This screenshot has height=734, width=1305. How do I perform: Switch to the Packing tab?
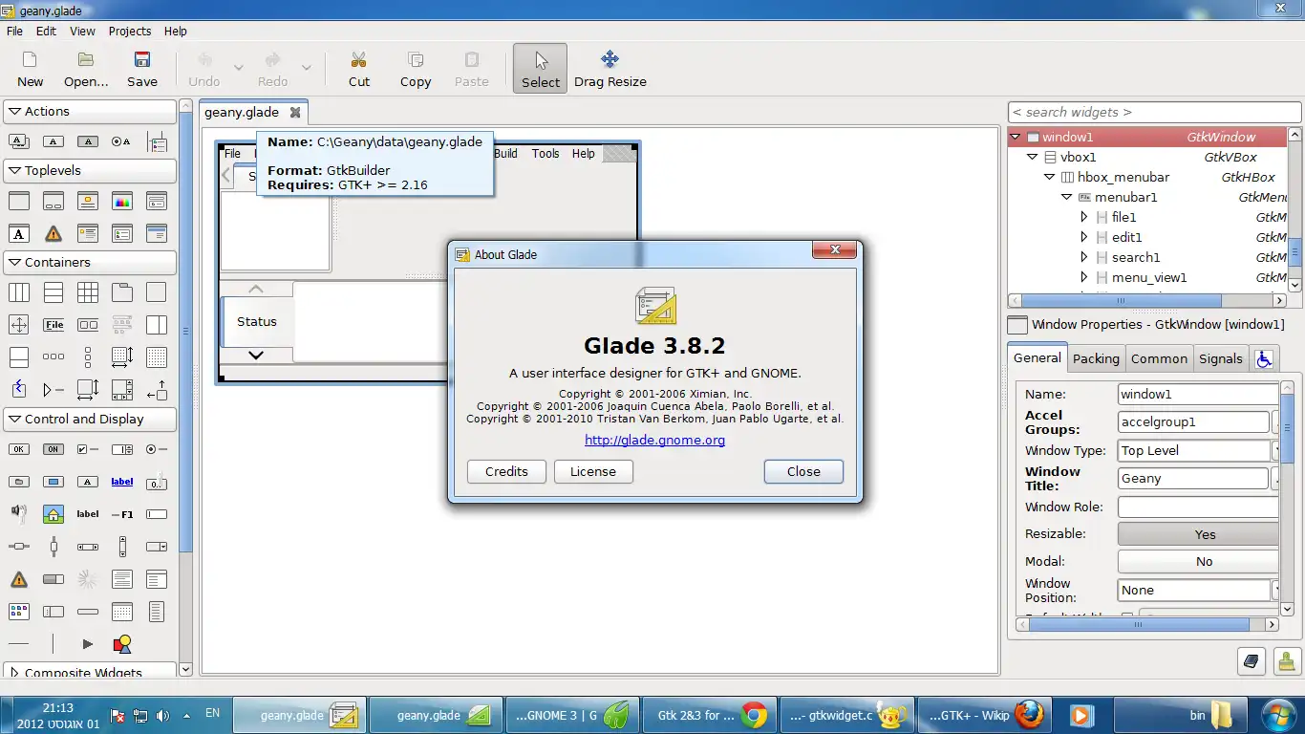pos(1096,358)
